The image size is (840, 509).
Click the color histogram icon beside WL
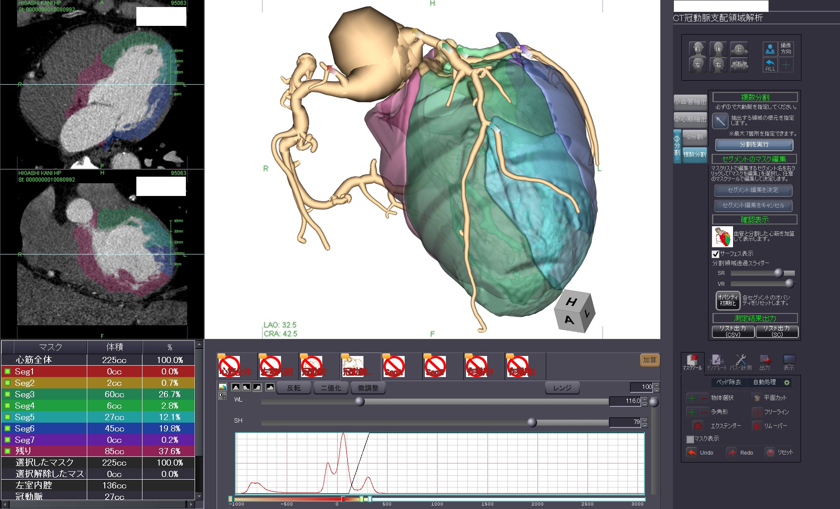click(223, 387)
